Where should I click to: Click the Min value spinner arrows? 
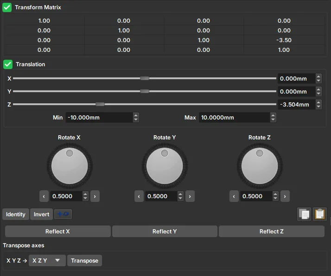click(x=136, y=118)
